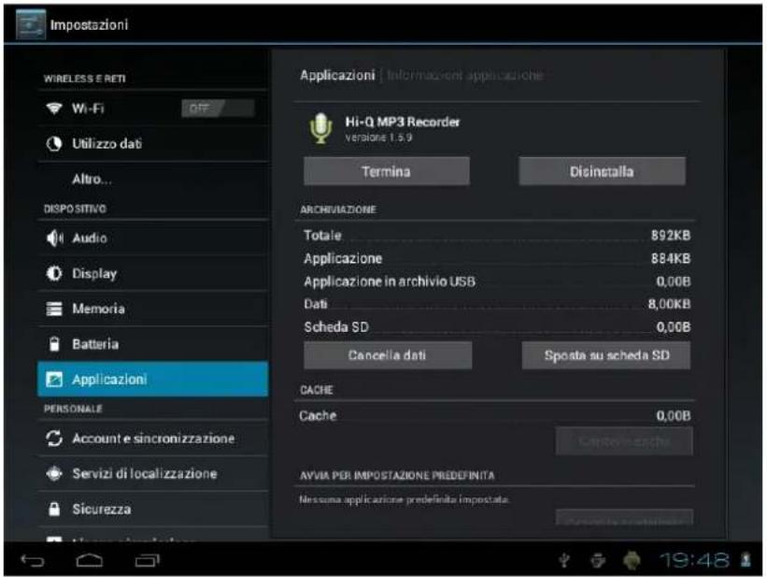Tap the Hi-Q MP3 Recorder microphone icon
The height and width of the screenshot is (577, 767).
tap(320, 128)
